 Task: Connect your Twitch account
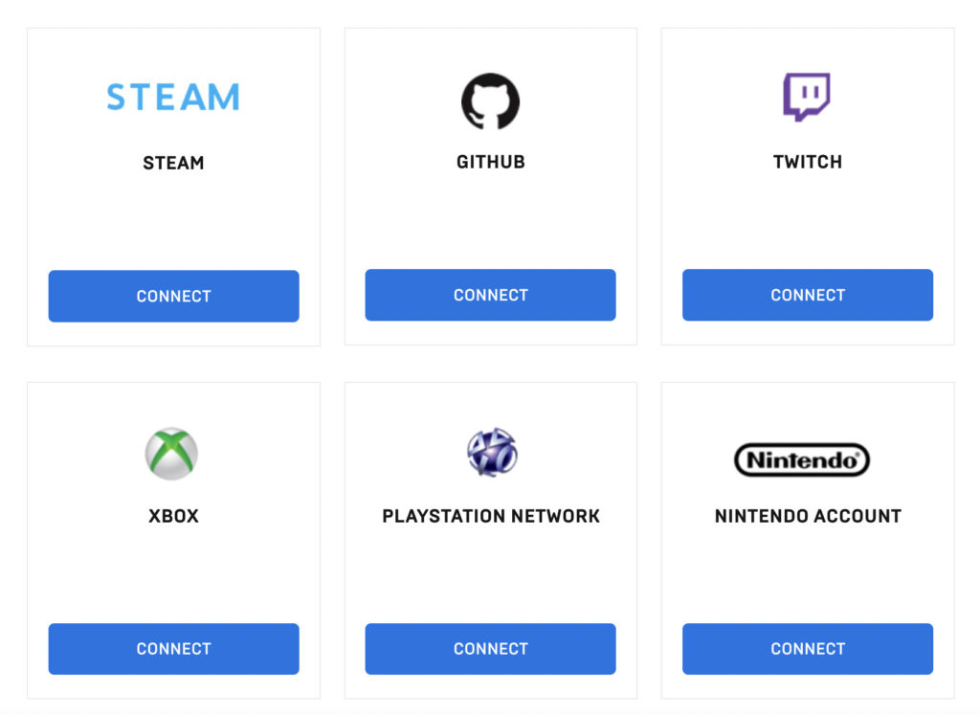[x=807, y=295]
